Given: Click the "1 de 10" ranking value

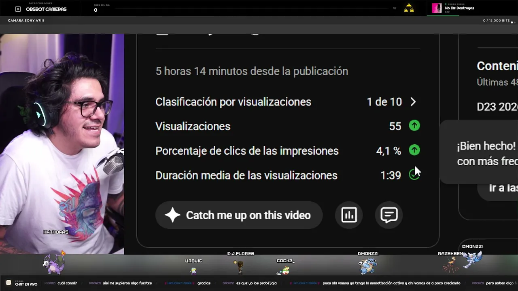Looking at the screenshot, I should pos(384,102).
